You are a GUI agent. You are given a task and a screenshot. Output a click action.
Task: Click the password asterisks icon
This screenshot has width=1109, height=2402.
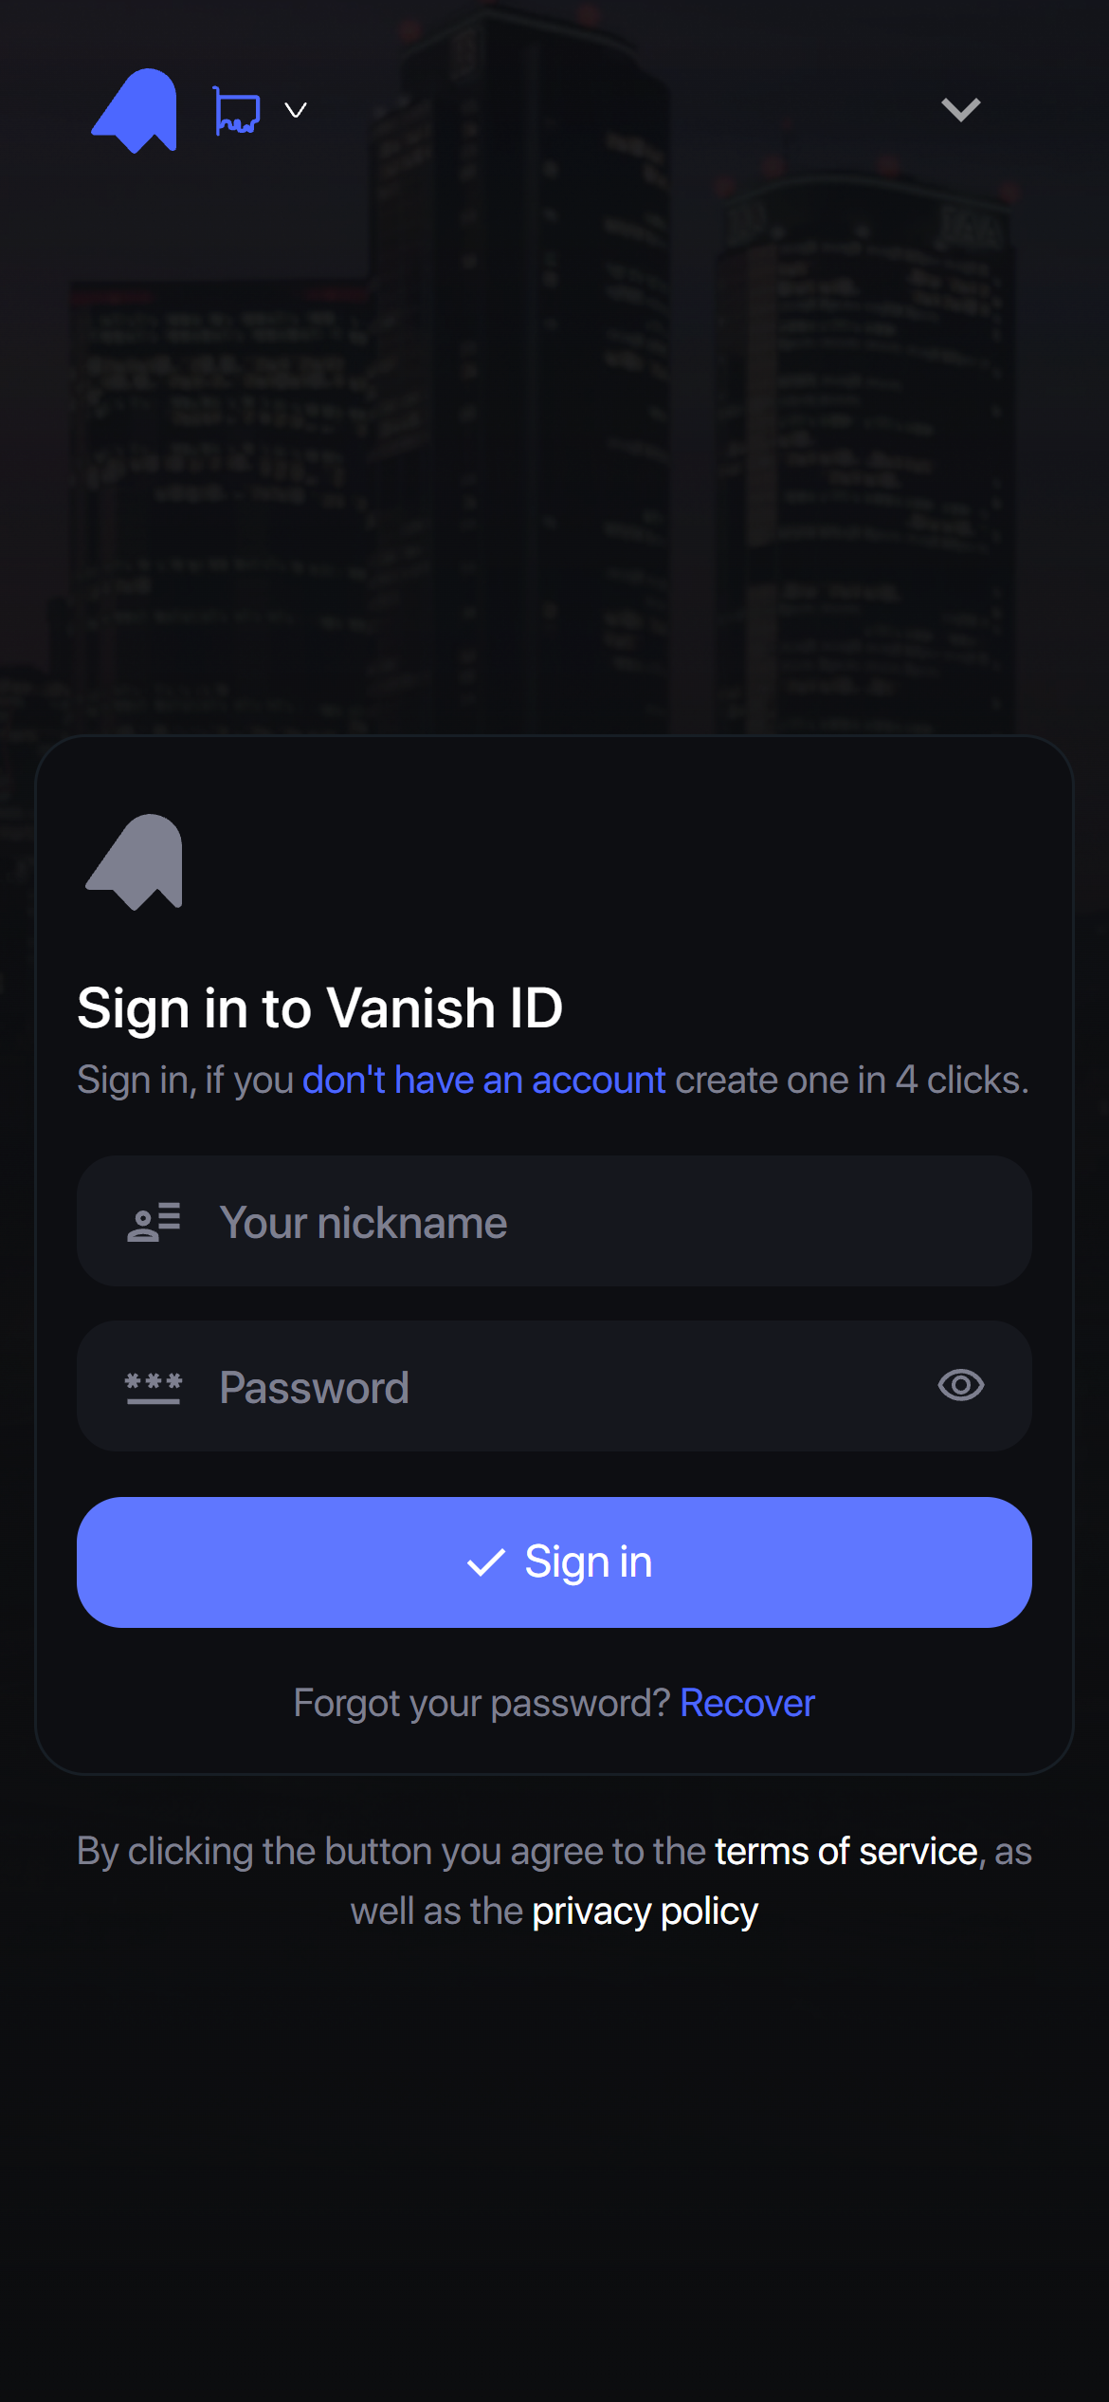tap(154, 1387)
